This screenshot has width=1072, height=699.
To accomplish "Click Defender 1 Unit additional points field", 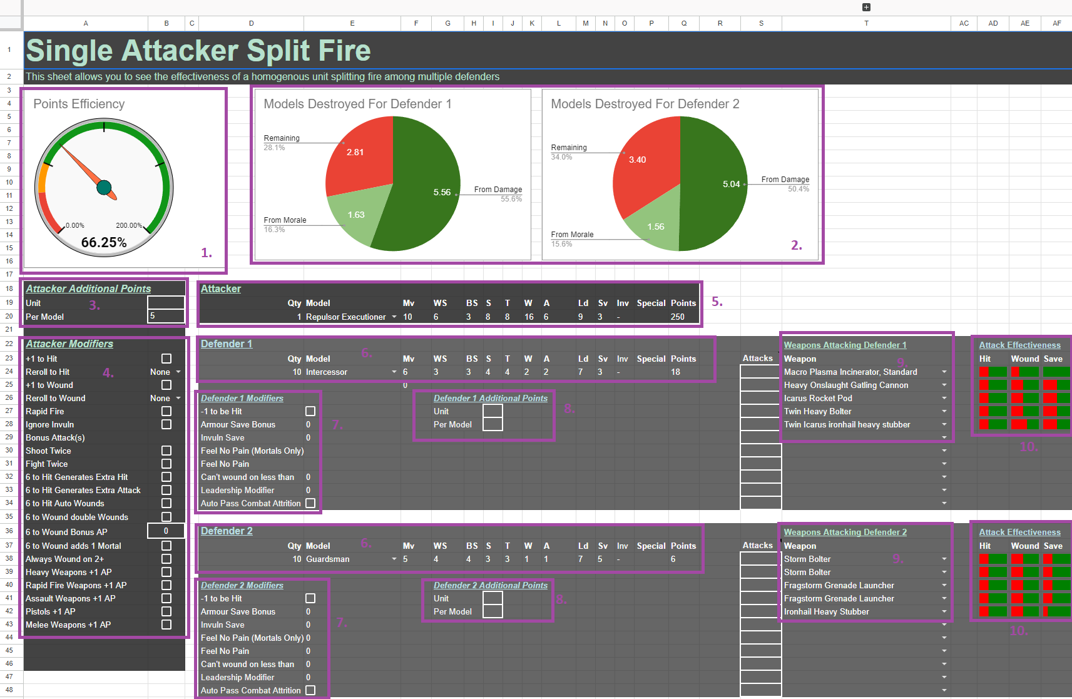I will coord(493,411).
